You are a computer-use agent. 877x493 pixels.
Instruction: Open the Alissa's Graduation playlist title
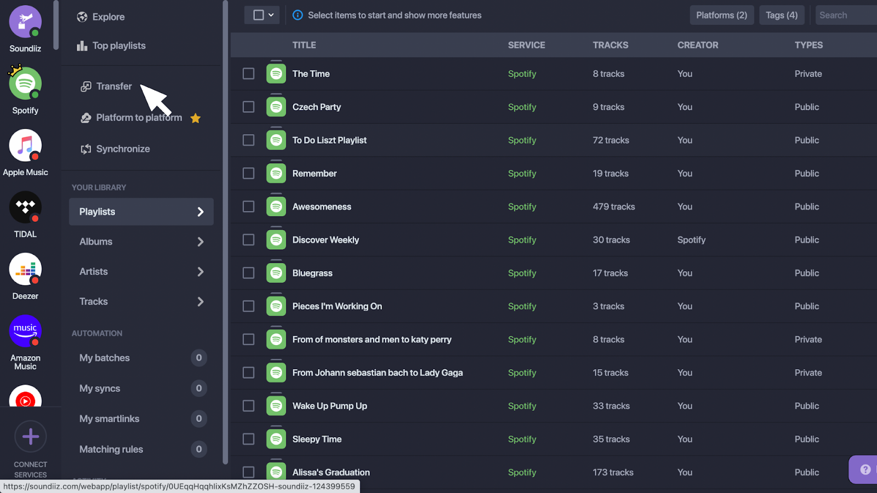[331, 472]
